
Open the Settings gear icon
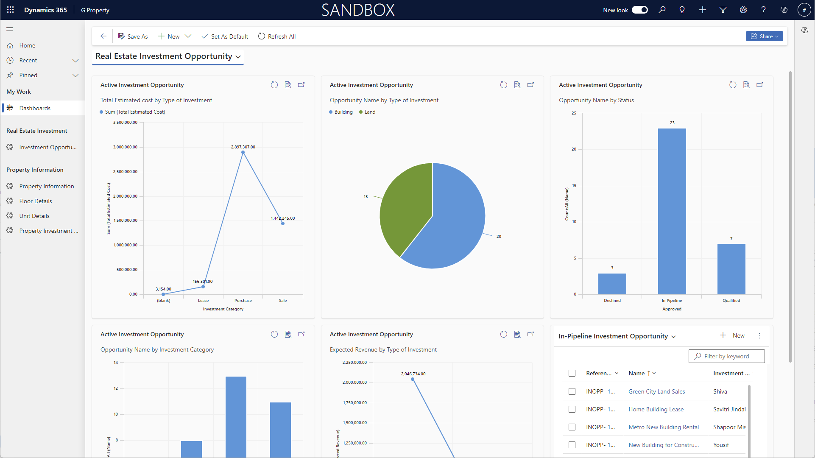tap(743, 10)
